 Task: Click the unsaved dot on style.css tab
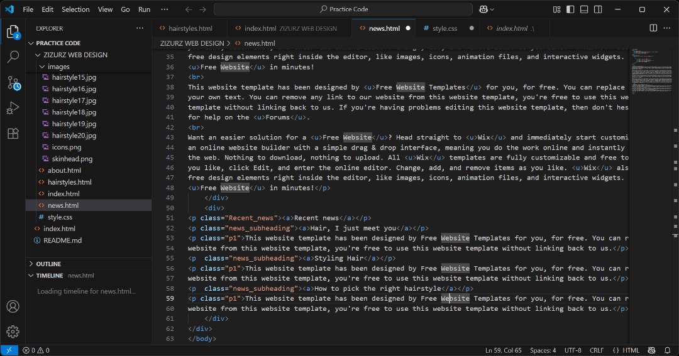pyautogui.click(x=472, y=28)
